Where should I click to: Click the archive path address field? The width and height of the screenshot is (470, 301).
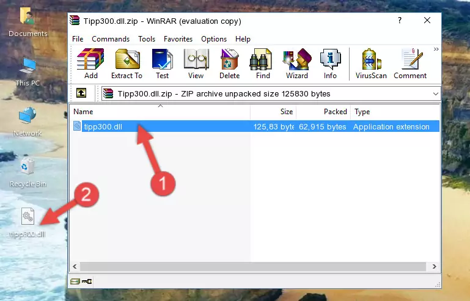tap(271, 94)
